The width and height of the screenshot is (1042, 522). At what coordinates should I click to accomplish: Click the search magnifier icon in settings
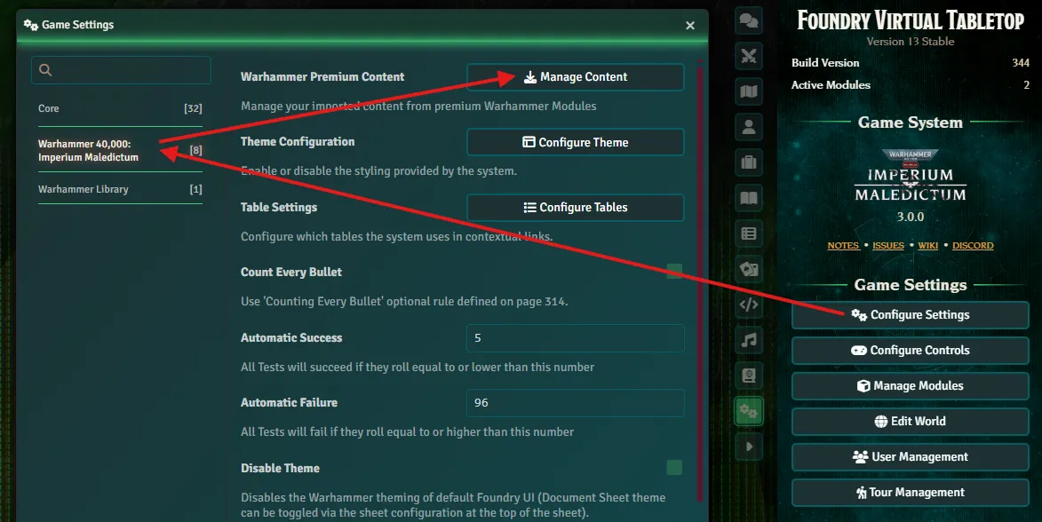tap(45, 70)
